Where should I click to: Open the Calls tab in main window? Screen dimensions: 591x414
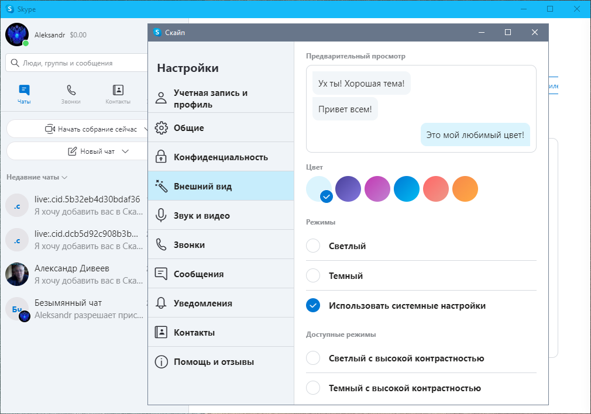71,94
